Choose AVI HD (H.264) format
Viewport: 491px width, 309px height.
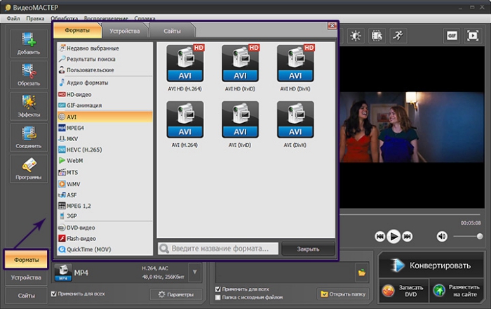(184, 68)
